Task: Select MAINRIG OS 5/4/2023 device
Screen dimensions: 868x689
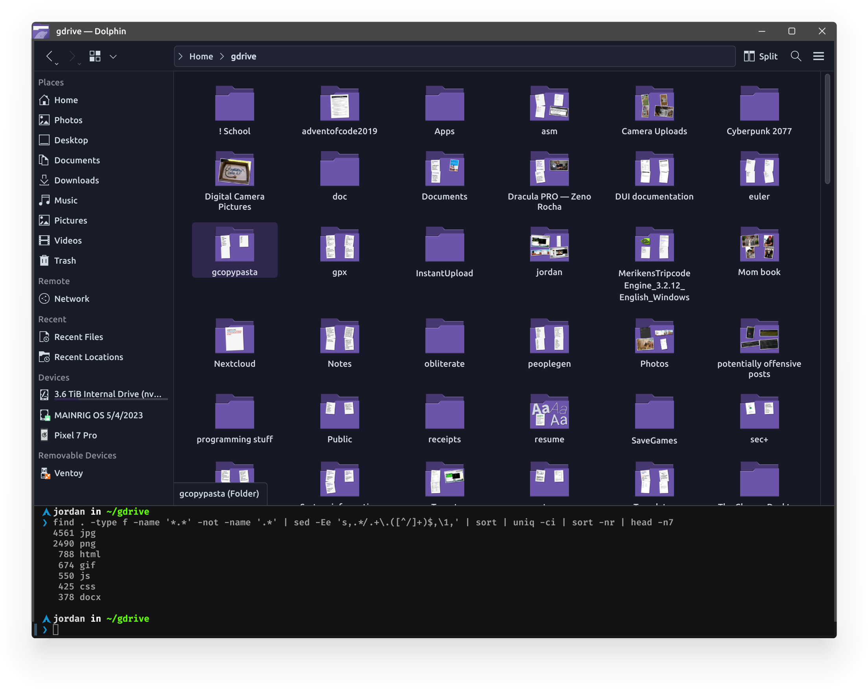Action: coord(103,415)
